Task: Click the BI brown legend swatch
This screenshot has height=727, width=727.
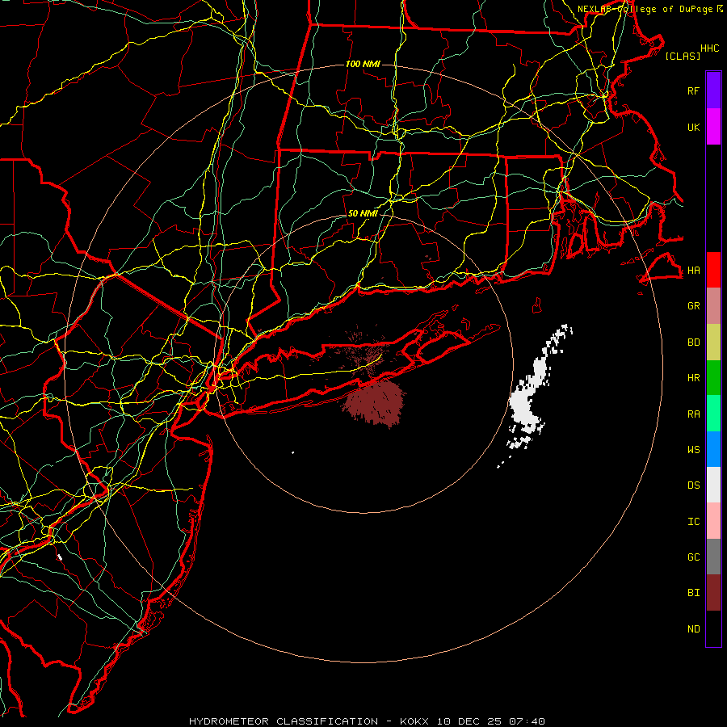Action: tap(713, 593)
